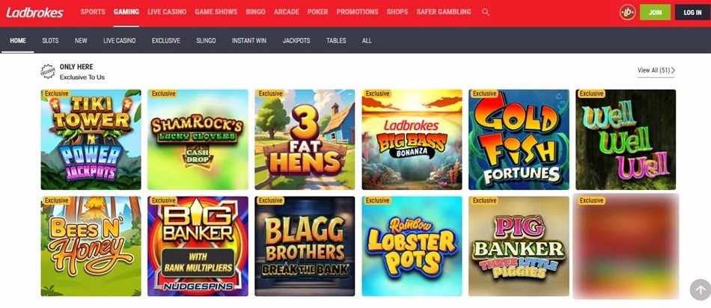711x308 pixels.
Task: Switch to the Slots tab
Action: (50, 40)
